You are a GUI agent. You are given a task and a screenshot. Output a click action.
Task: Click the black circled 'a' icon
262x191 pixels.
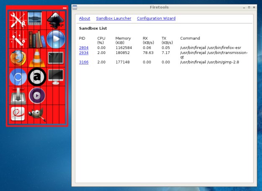point(37,77)
